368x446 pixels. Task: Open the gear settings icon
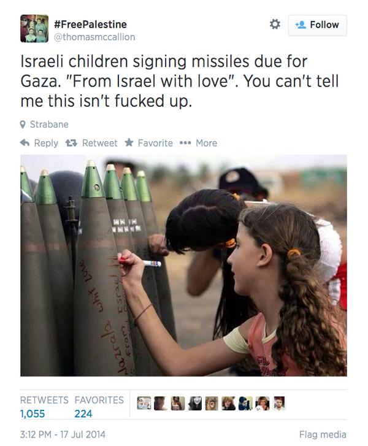(x=275, y=25)
